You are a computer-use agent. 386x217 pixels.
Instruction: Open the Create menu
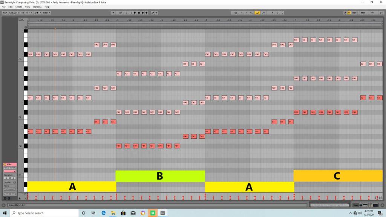coord(18,7)
